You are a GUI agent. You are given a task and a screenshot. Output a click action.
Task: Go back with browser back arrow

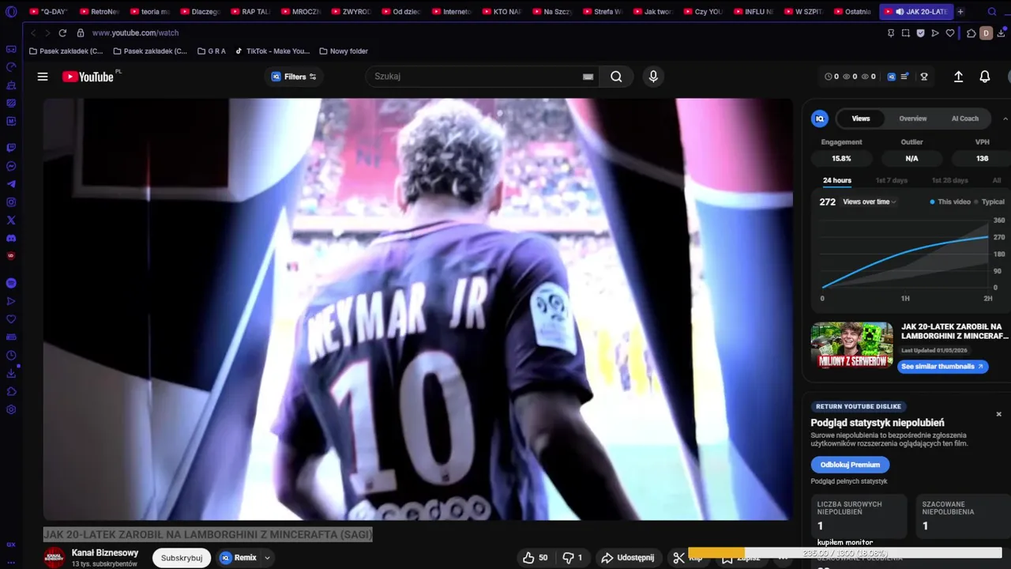point(32,33)
